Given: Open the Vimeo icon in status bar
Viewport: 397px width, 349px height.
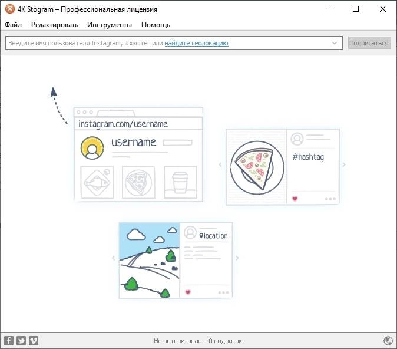Looking at the screenshot, I should [34, 341].
